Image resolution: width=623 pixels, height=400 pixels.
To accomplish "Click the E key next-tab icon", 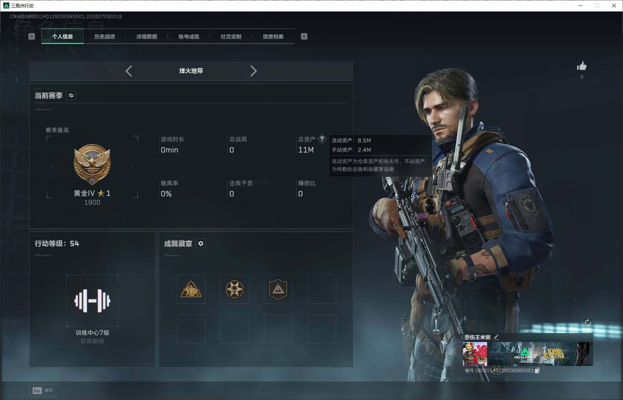I will click(x=304, y=37).
